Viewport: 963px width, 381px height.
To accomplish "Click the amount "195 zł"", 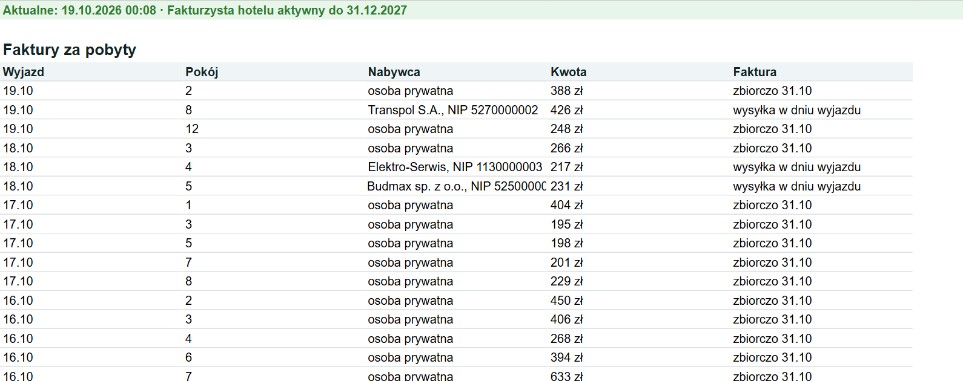I will point(567,224).
